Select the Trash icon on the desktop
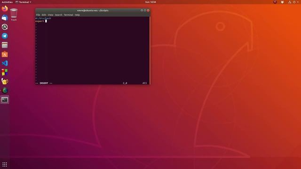Viewport: 301px width, 169px height. click(14, 15)
